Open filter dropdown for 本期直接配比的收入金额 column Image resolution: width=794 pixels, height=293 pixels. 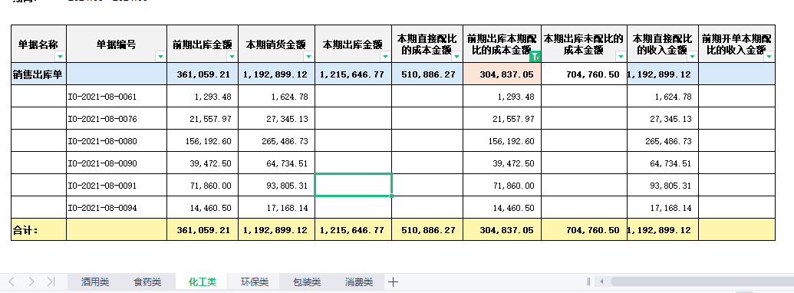click(x=692, y=57)
